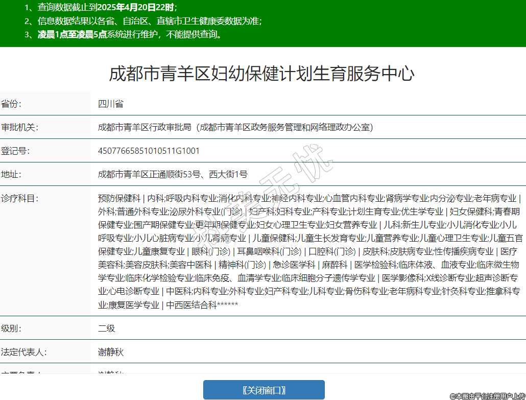Click the registration number 45077665851010511G1001
526x400 pixels.
(149, 151)
